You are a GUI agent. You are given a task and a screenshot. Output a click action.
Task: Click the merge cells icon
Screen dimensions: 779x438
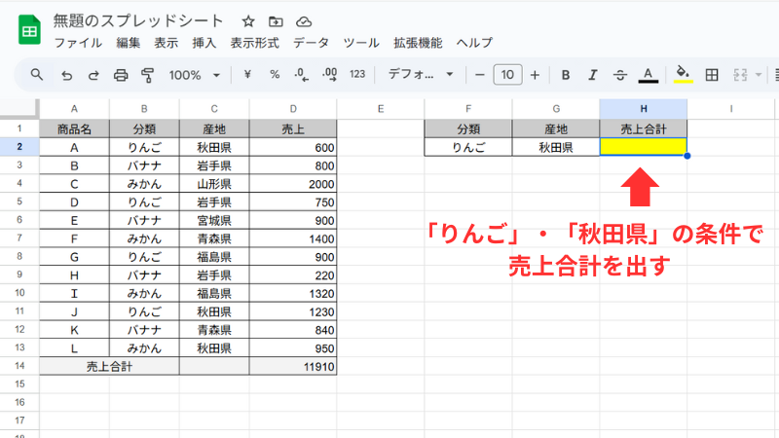[740, 75]
